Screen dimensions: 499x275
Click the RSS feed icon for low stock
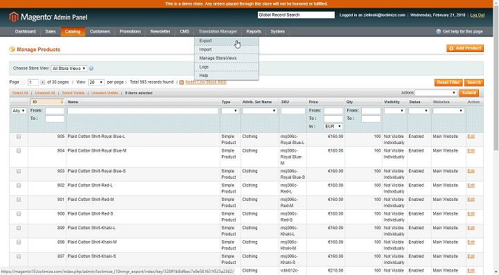click(182, 82)
